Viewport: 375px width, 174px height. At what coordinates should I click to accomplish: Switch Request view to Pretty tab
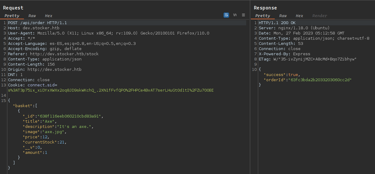pos(12,16)
